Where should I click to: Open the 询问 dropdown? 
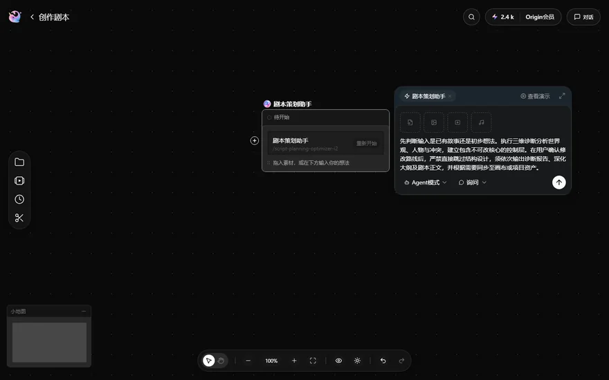point(472,182)
